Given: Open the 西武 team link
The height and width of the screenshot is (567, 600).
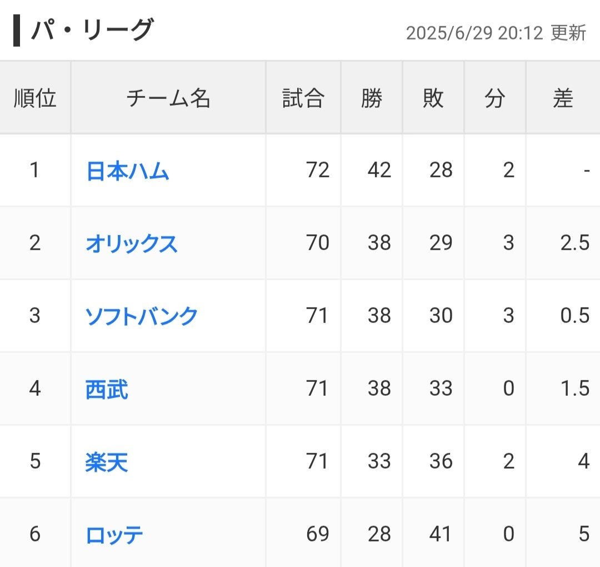Looking at the screenshot, I should (107, 389).
